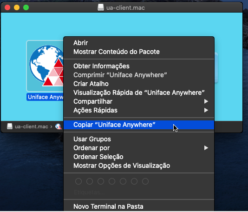
Task: Click ua-client.mac disk icon in path bar
Action: pyautogui.click(x=10, y=126)
